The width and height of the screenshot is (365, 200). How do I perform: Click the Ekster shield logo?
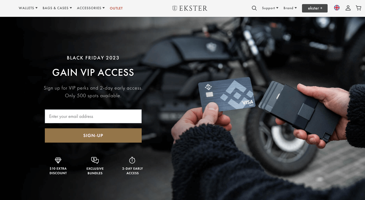pos(175,8)
